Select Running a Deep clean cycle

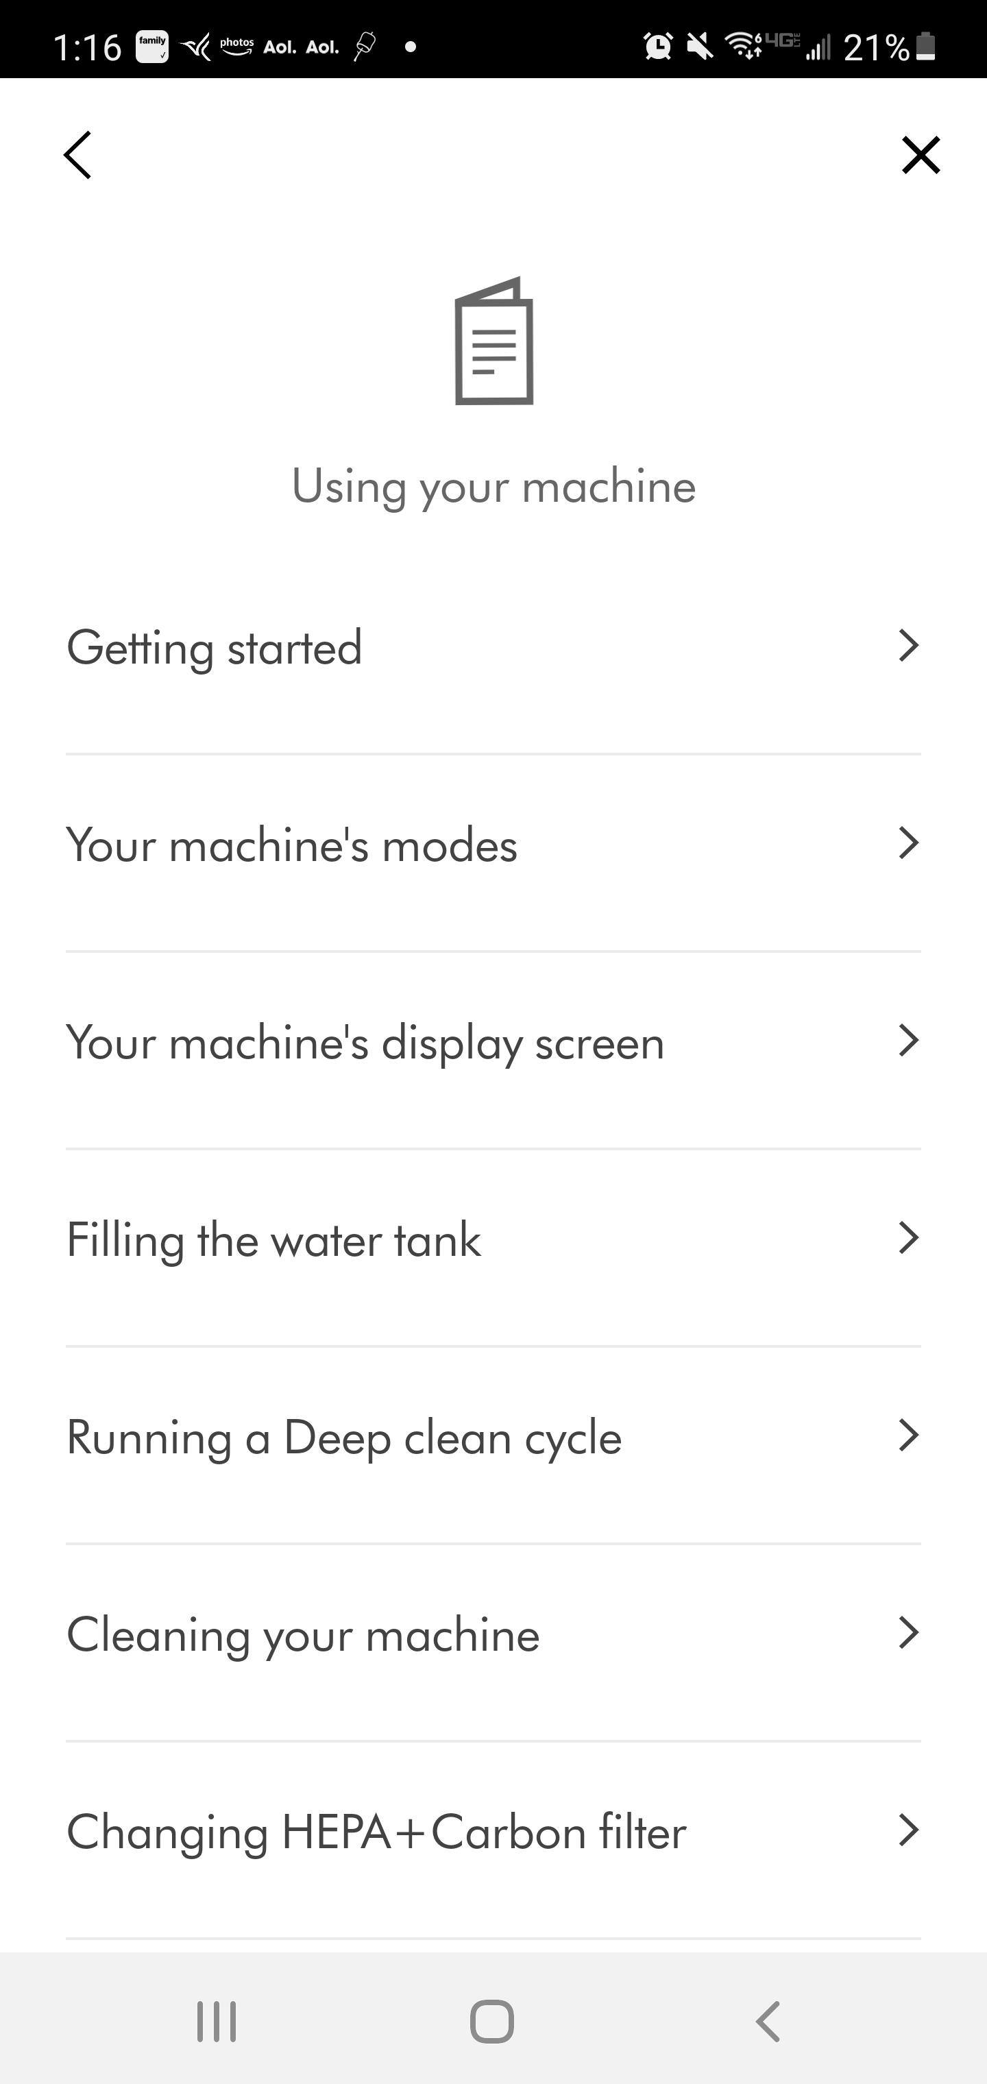(344, 1437)
